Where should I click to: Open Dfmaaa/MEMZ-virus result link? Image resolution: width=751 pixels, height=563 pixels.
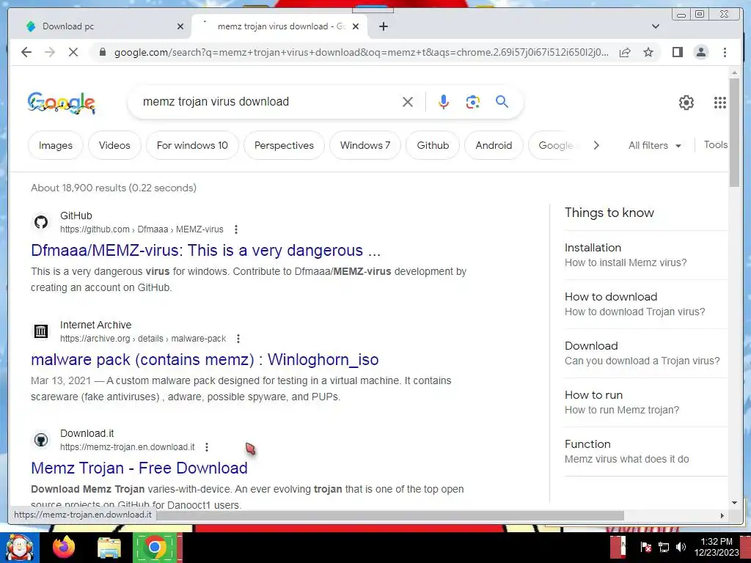pos(205,251)
